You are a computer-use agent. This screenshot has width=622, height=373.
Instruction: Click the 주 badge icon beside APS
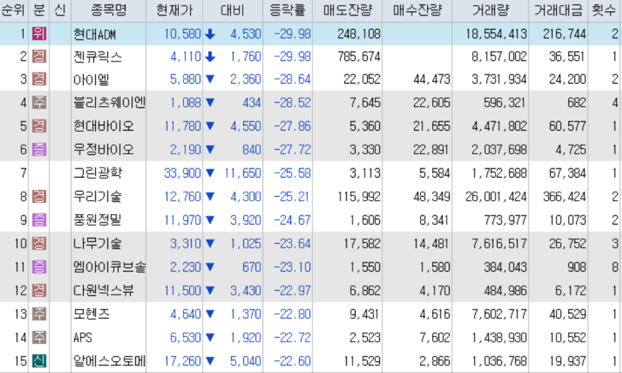[39, 338]
